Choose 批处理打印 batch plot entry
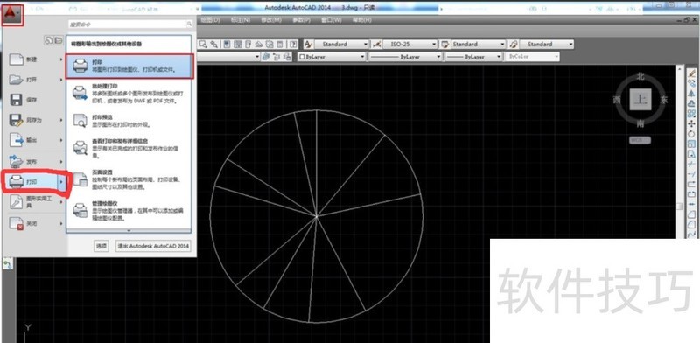 pyautogui.click(x=129, y=94)
